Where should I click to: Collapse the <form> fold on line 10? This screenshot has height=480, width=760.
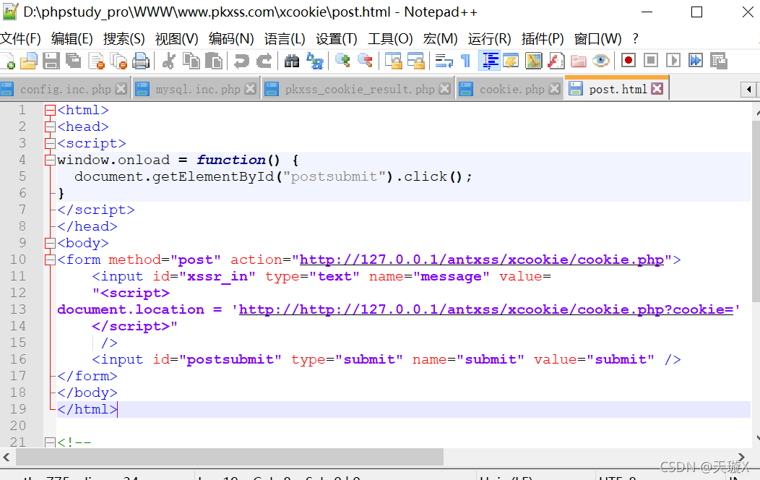pos(50,260)
